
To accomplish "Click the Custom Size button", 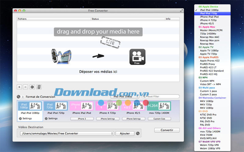I will point(159,119).
